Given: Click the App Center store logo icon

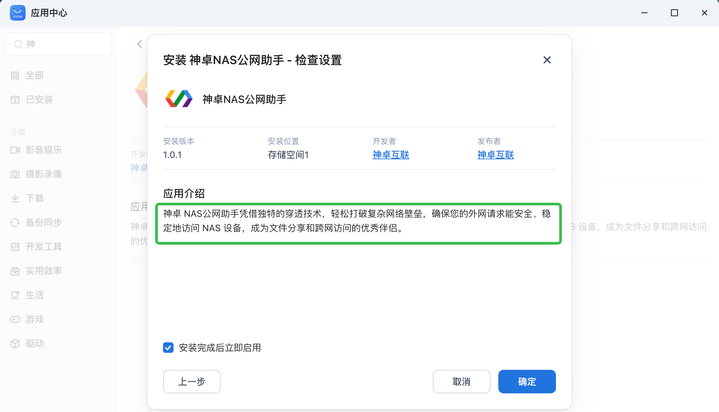Looking at the screenshot, I should [x=18, y=13].
